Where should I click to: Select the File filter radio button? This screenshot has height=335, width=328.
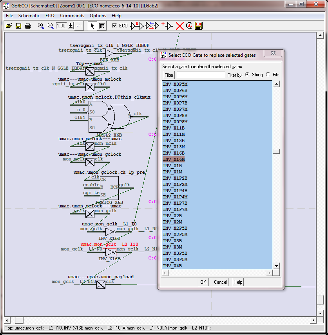pos(268,74)
